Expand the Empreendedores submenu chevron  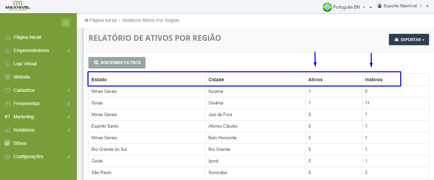[x=69, y=51]
